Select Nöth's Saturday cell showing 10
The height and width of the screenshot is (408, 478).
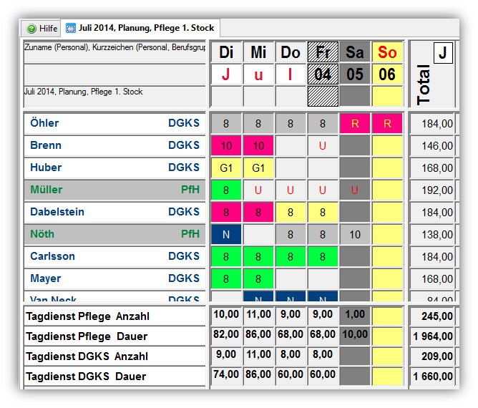point(355,235)
